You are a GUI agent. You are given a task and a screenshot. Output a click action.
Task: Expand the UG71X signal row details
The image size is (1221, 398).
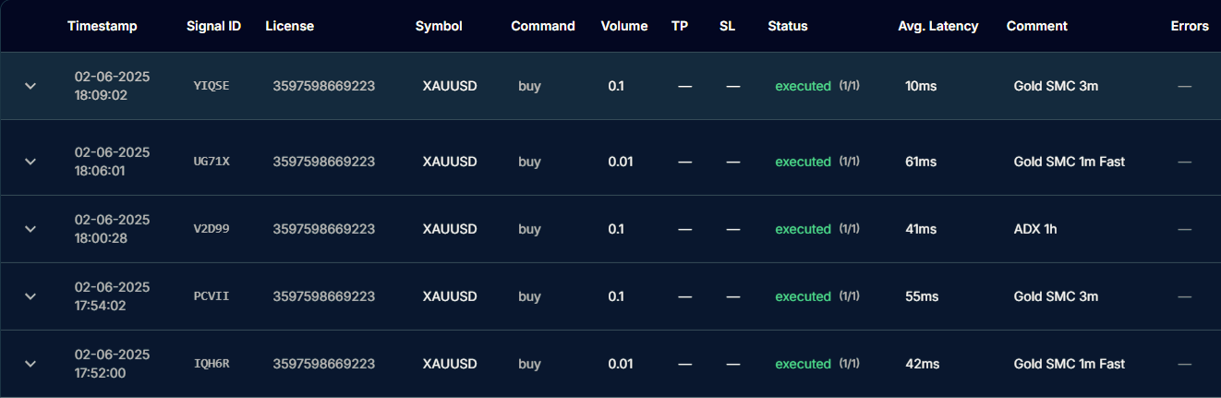(30, 162)
